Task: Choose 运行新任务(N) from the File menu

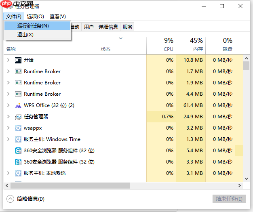Action: point(37,26)
